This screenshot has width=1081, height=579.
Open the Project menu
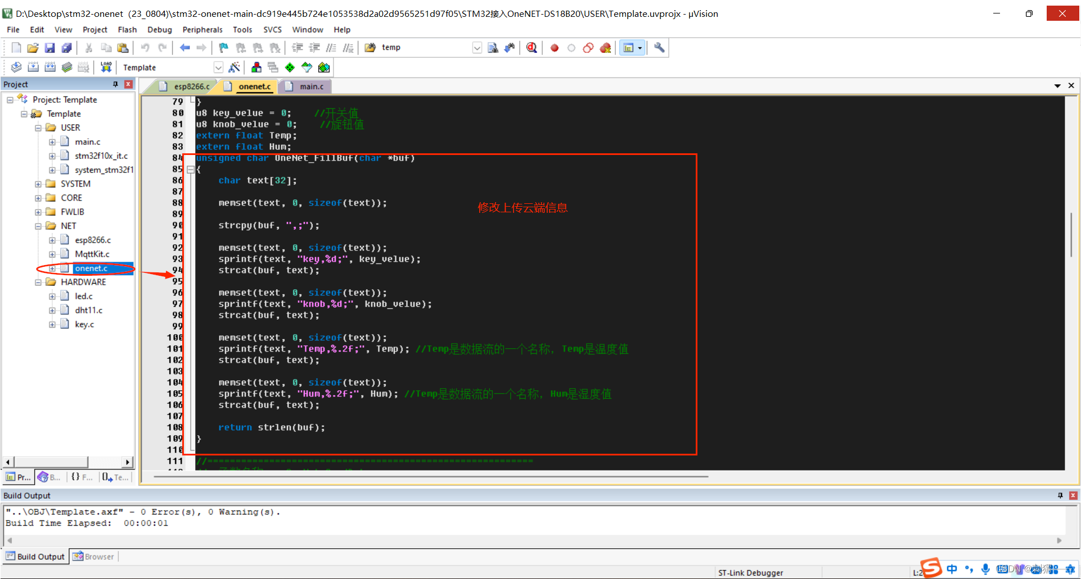94,30
